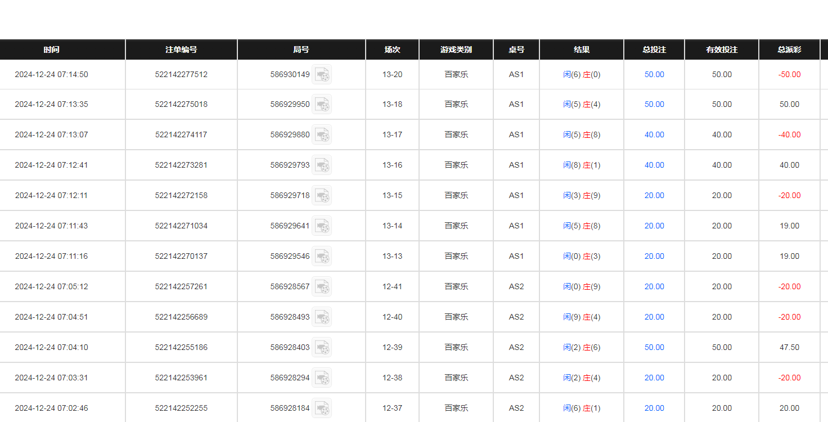Click the 注单编号 column header
828x422 pixels.
tap(181, 50)
